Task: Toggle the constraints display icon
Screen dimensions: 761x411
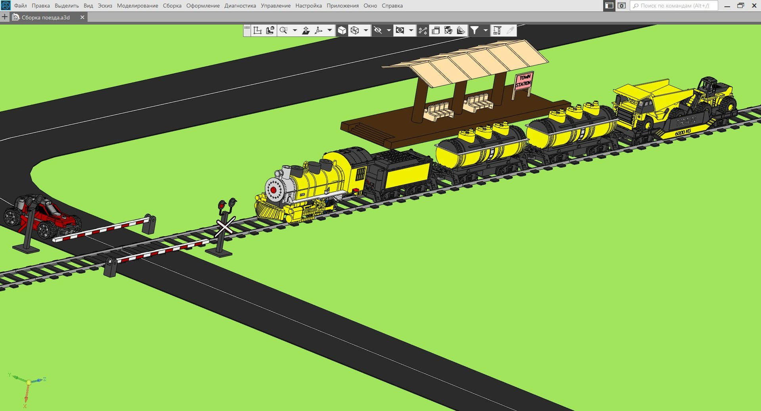Action: 423,30
